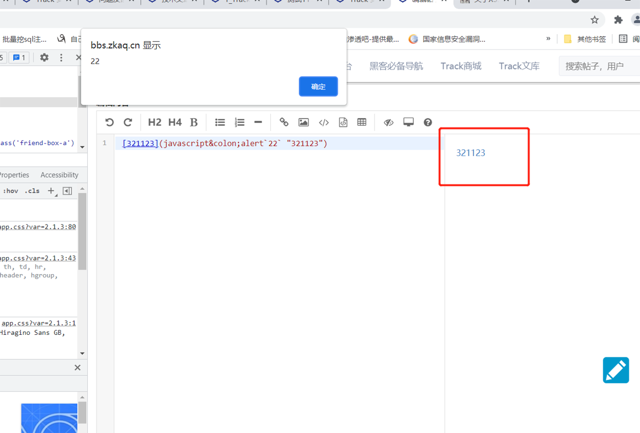Open app.css?var=2.1.3:1 source link
This screenshot has width=640, height=433.
click(39, 323)
